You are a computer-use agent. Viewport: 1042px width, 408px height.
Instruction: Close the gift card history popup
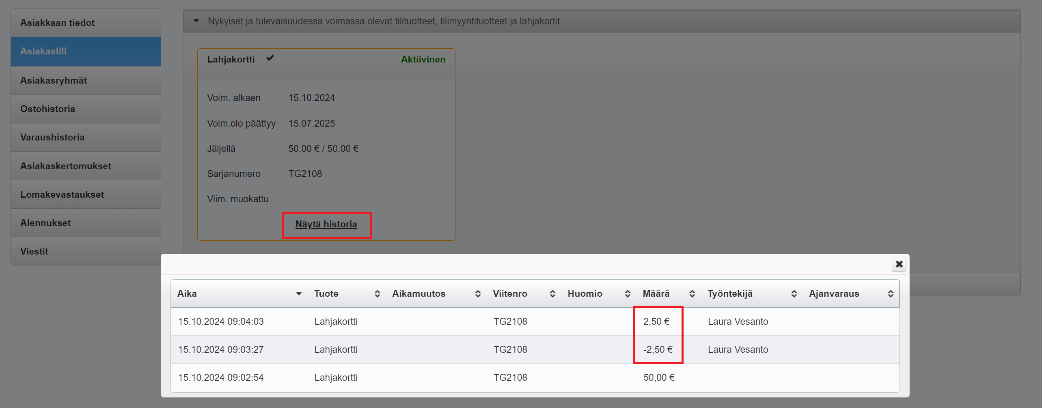pyautogui.click(x=899, y=264)
